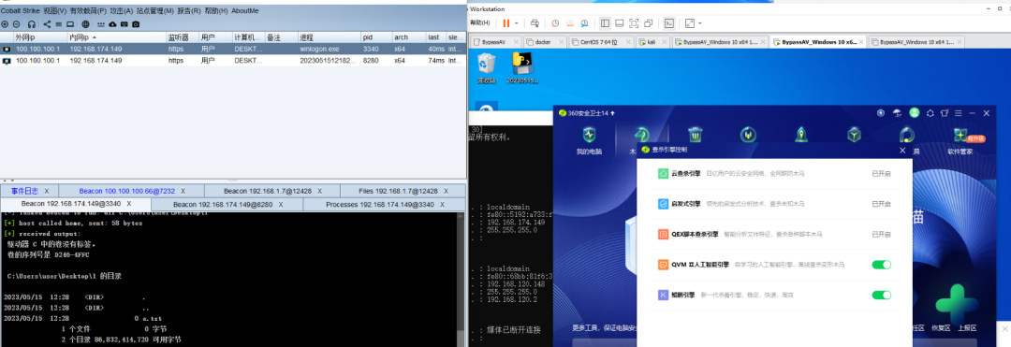This screenshot has height=347, width=1011.
Task: Select the winlogon.exe session row
Action: tap(233, 49)
